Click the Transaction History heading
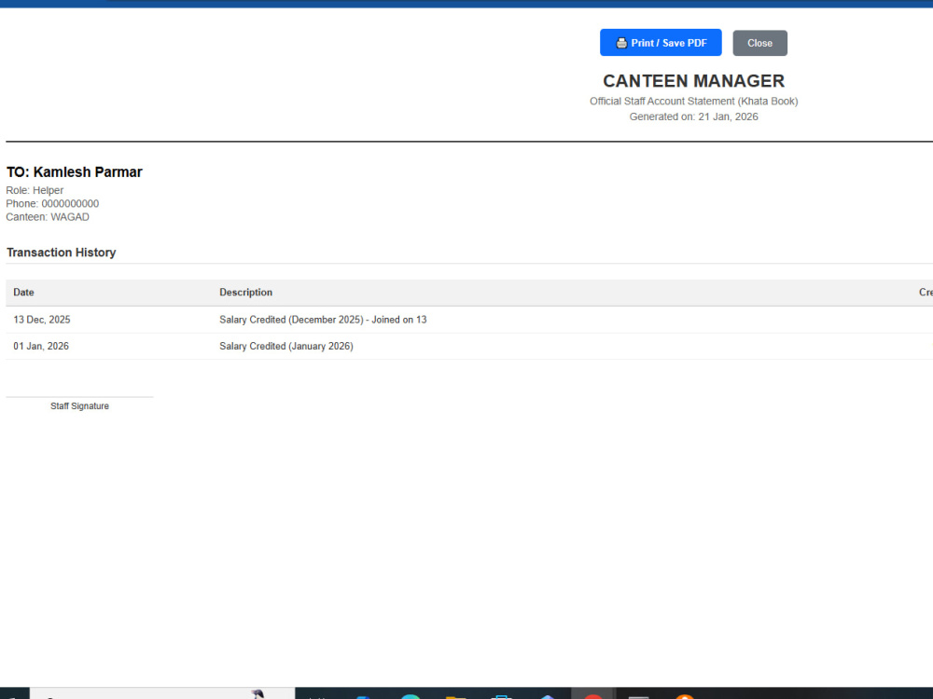Screen dimensions: 933x699 [x=62, y=253]
